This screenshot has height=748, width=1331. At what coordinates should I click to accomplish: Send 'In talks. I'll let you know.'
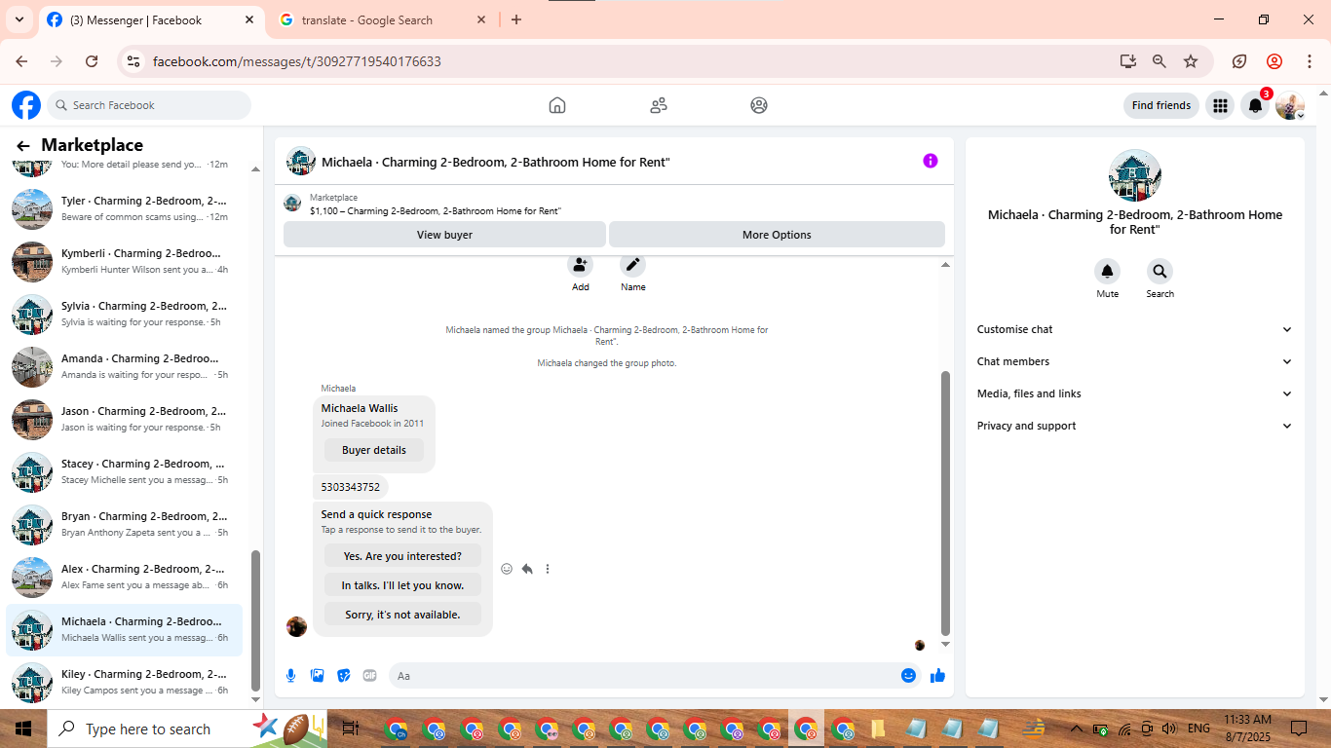coord(402,585)
